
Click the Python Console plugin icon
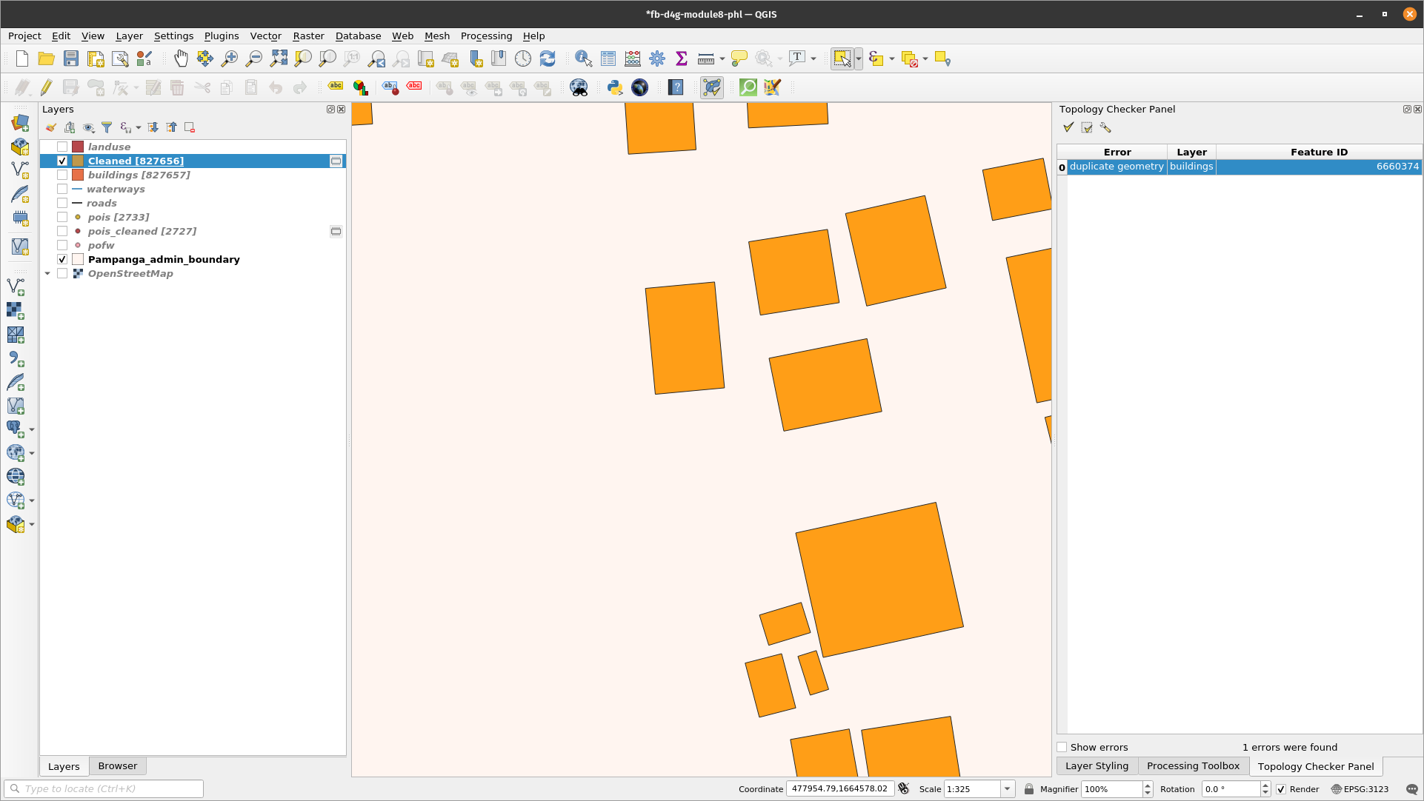614,87
